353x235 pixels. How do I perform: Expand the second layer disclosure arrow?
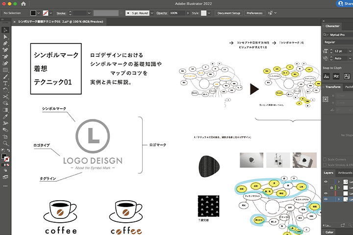click(339, 188)
